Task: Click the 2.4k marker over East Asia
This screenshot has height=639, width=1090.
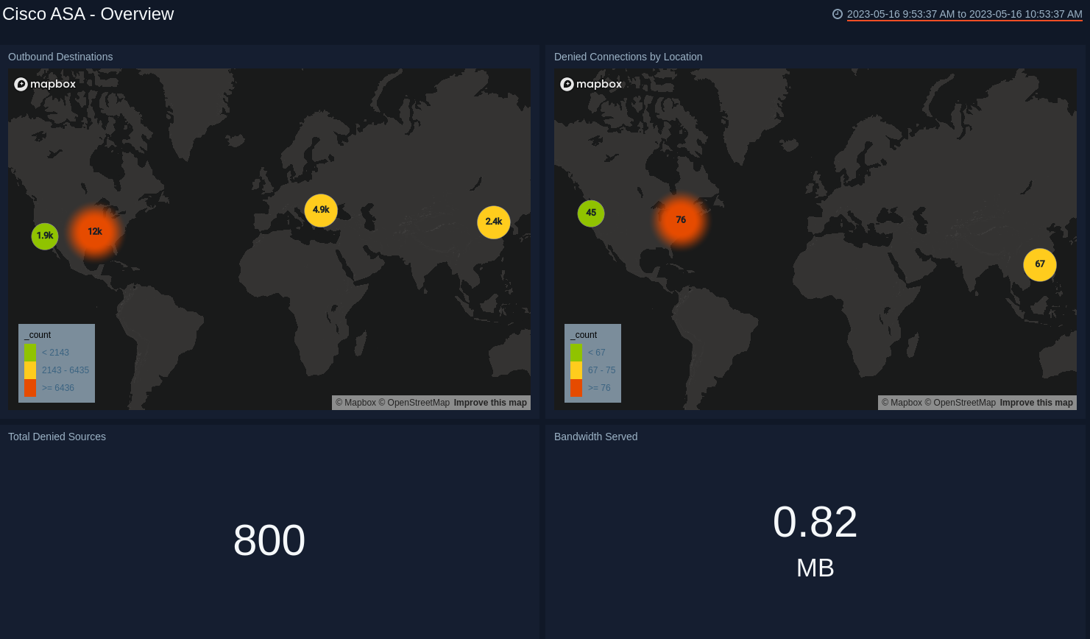Action: coord(493,222)
